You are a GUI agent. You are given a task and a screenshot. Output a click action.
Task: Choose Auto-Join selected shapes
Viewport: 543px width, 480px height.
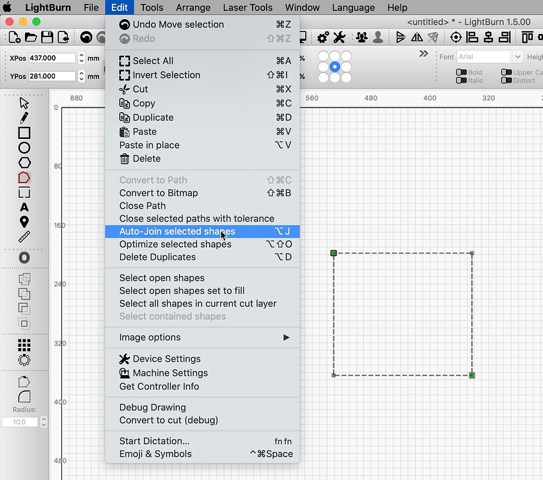(x=202, y=231)
